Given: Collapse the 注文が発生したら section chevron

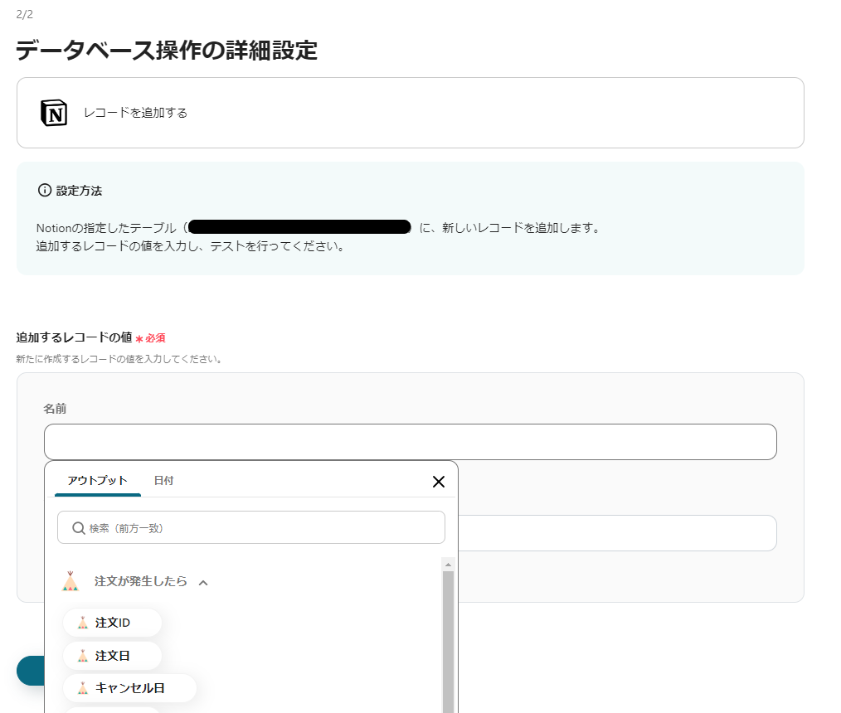Looking at the screenshot, I should coord(203,583).
